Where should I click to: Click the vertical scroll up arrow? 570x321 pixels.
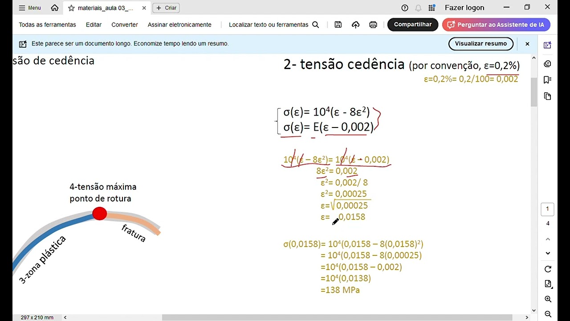point(534,58)
